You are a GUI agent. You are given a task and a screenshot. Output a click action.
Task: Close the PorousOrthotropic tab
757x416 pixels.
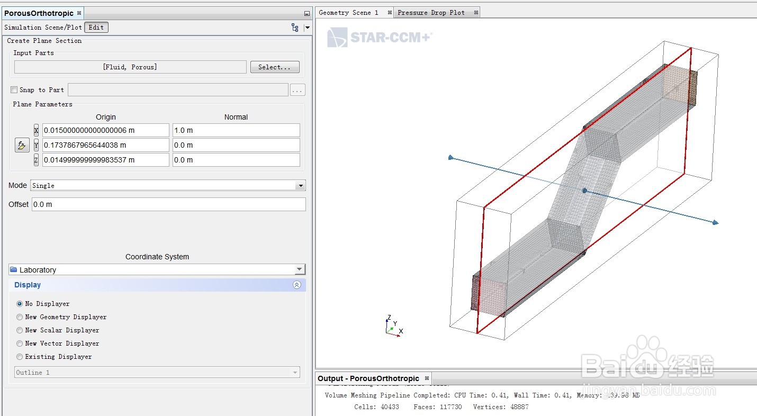79,13
